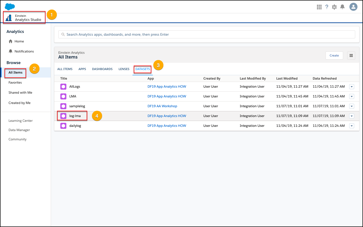Expand the dailylog row actions dropdown
The image size is (363, 227).
[352, 126]
